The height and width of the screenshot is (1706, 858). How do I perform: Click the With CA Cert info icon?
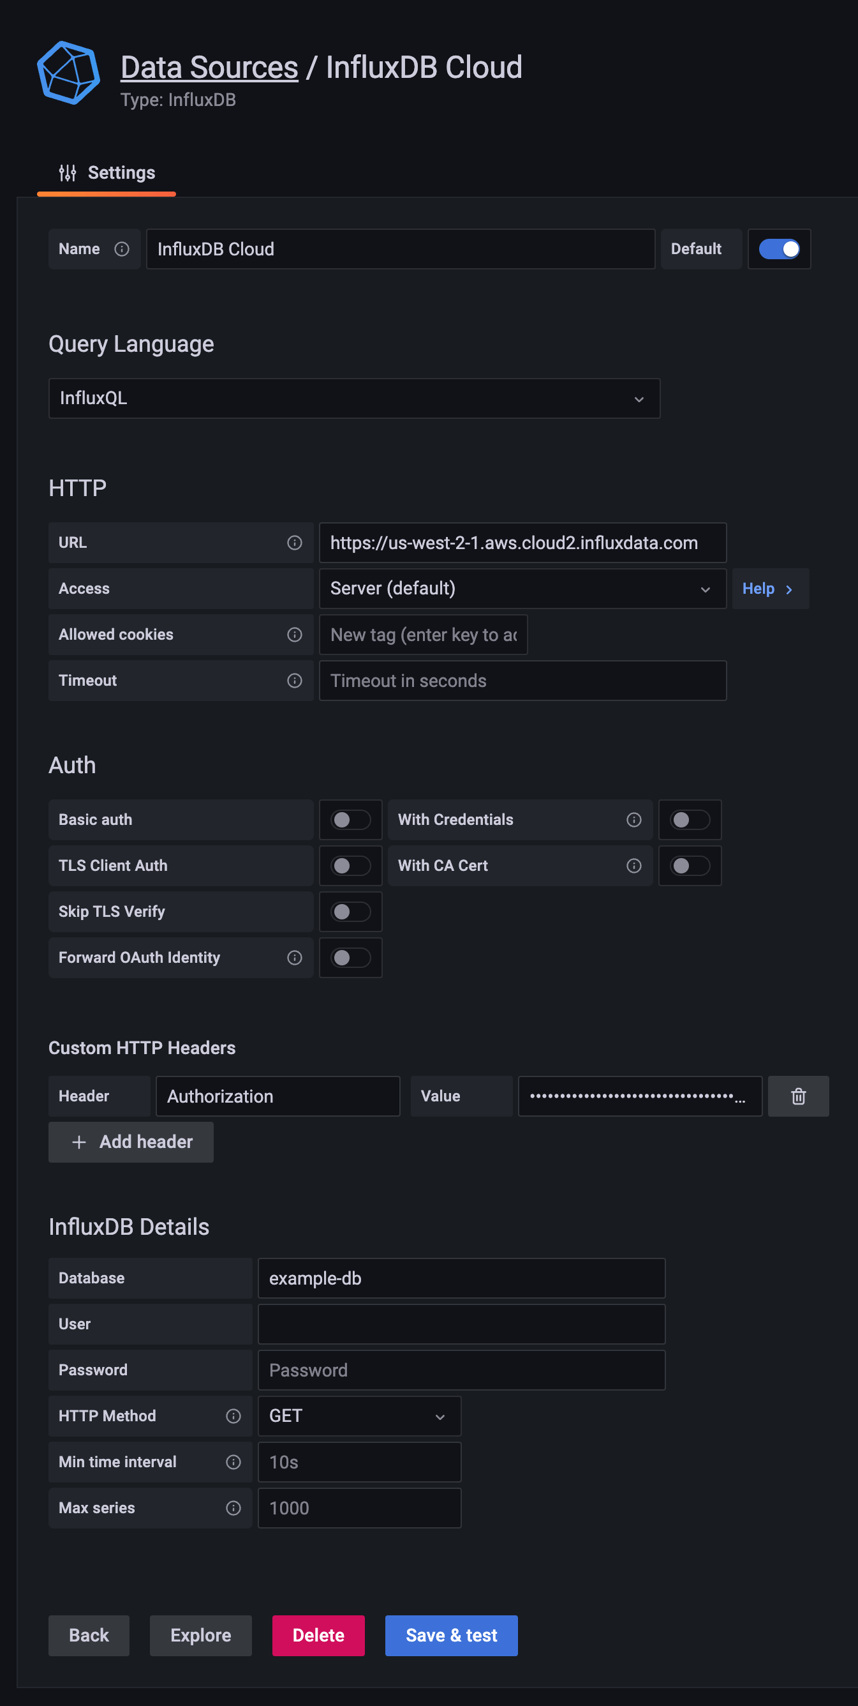633,866
